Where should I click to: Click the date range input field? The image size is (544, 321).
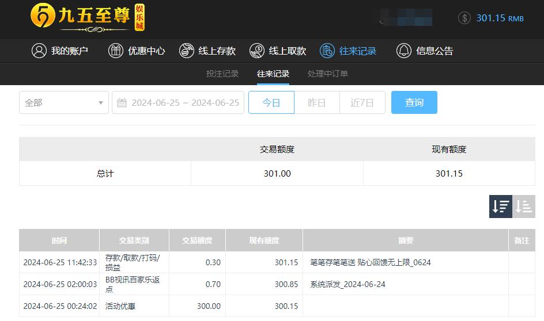click(184, 102)
